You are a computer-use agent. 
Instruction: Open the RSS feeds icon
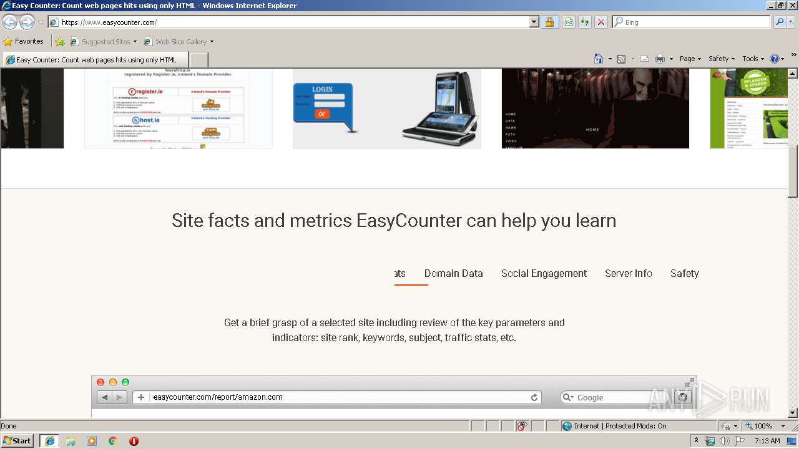[621, 59]
